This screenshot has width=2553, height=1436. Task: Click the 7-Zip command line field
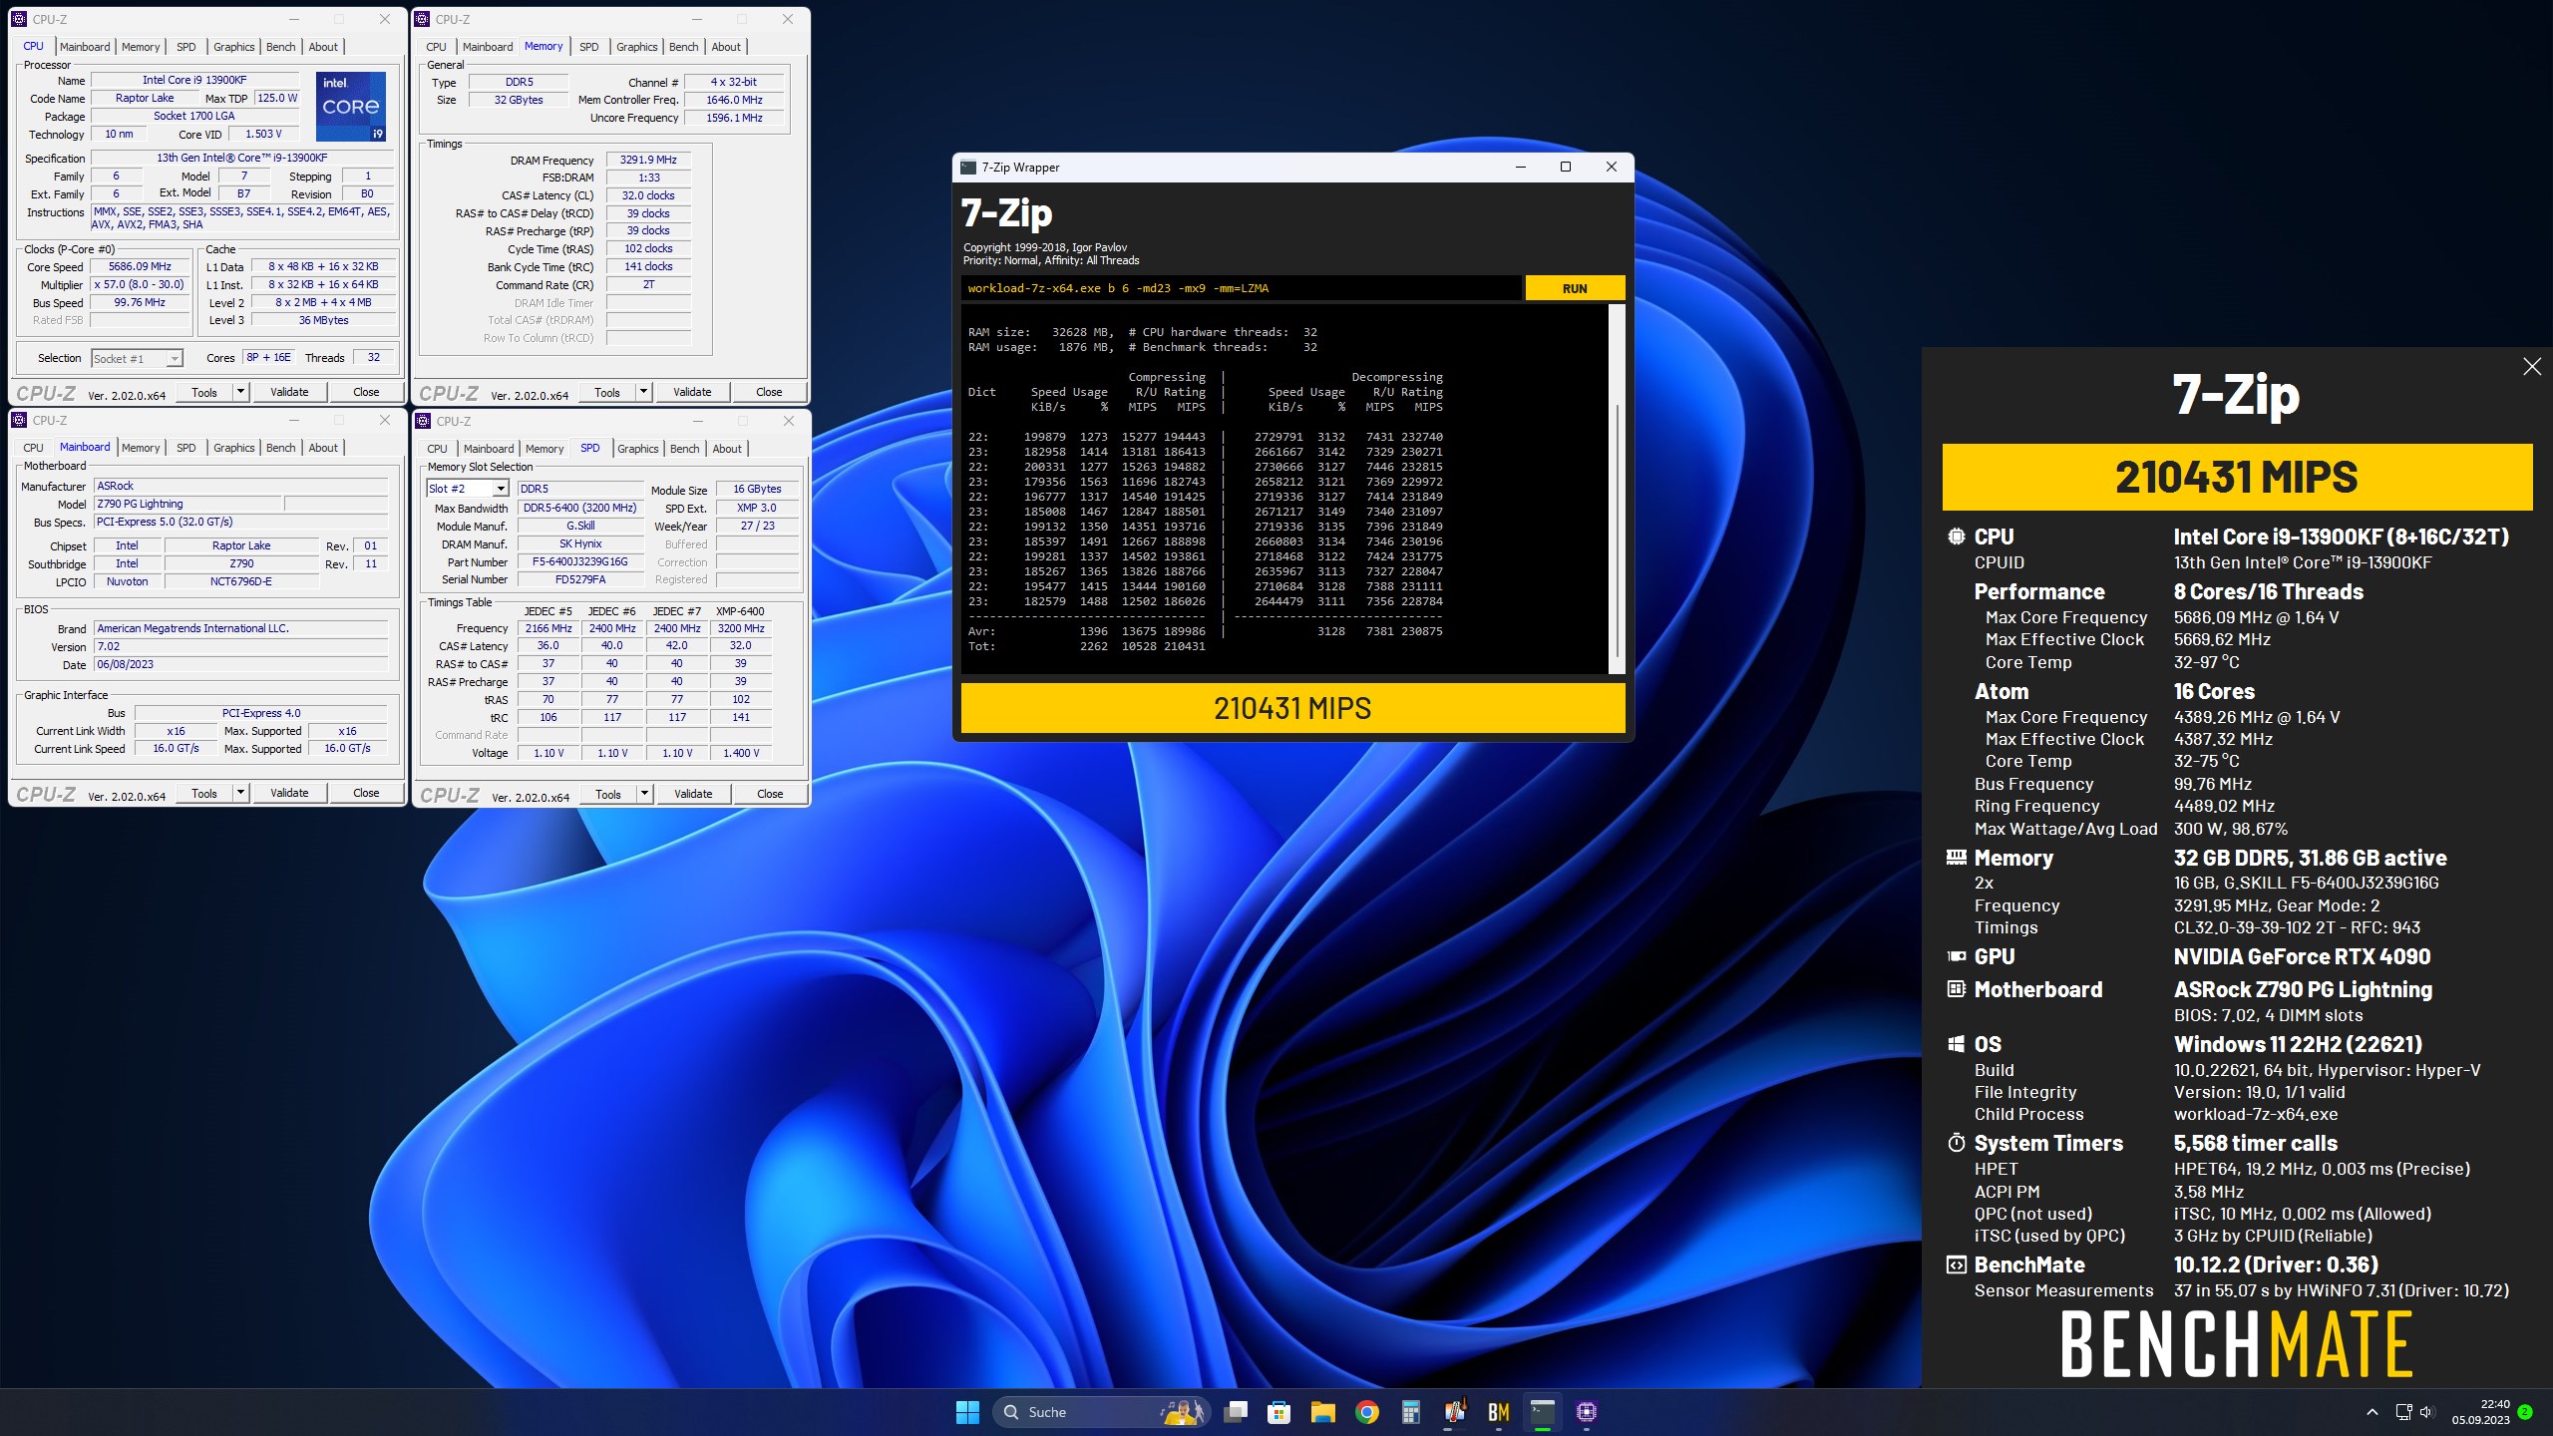pyautogui.click(x=1242, y=288)
